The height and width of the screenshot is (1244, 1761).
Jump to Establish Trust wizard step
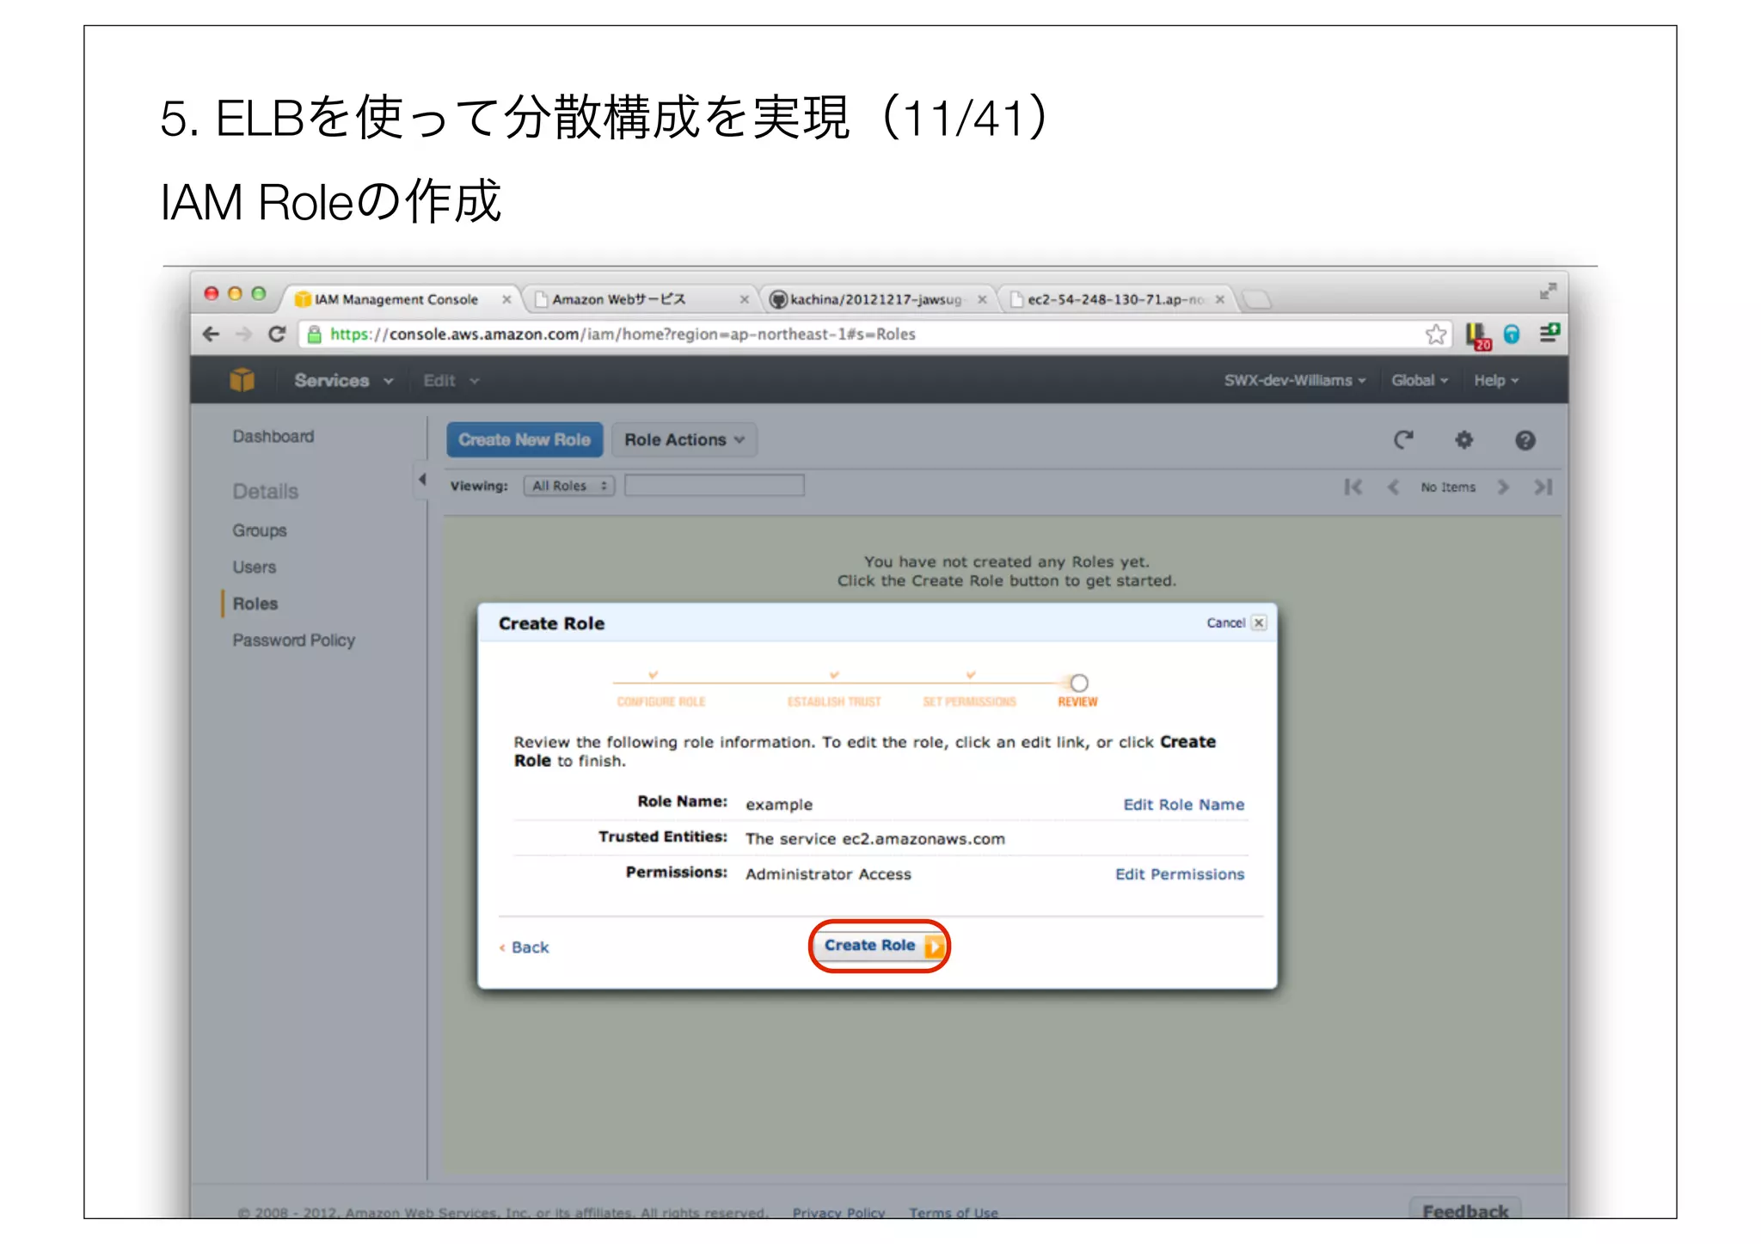(x=835, y=702)
